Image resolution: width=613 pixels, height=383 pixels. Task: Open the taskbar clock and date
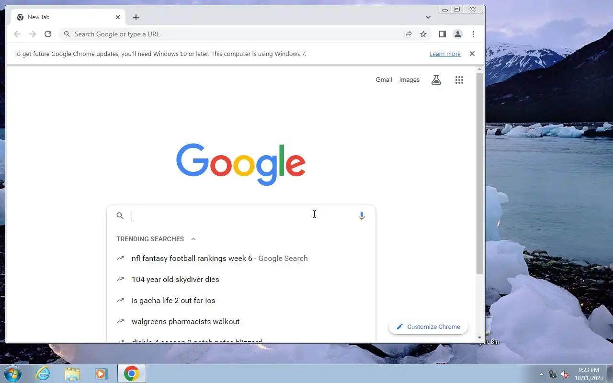click(x=589, y=374)
